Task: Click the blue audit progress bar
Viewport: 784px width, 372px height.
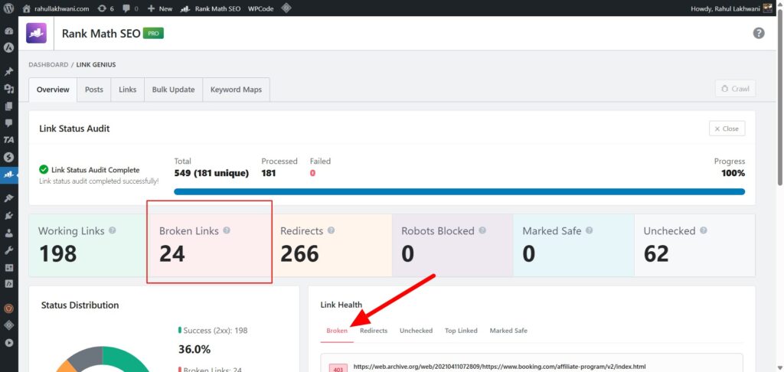Action: point(459,191)
